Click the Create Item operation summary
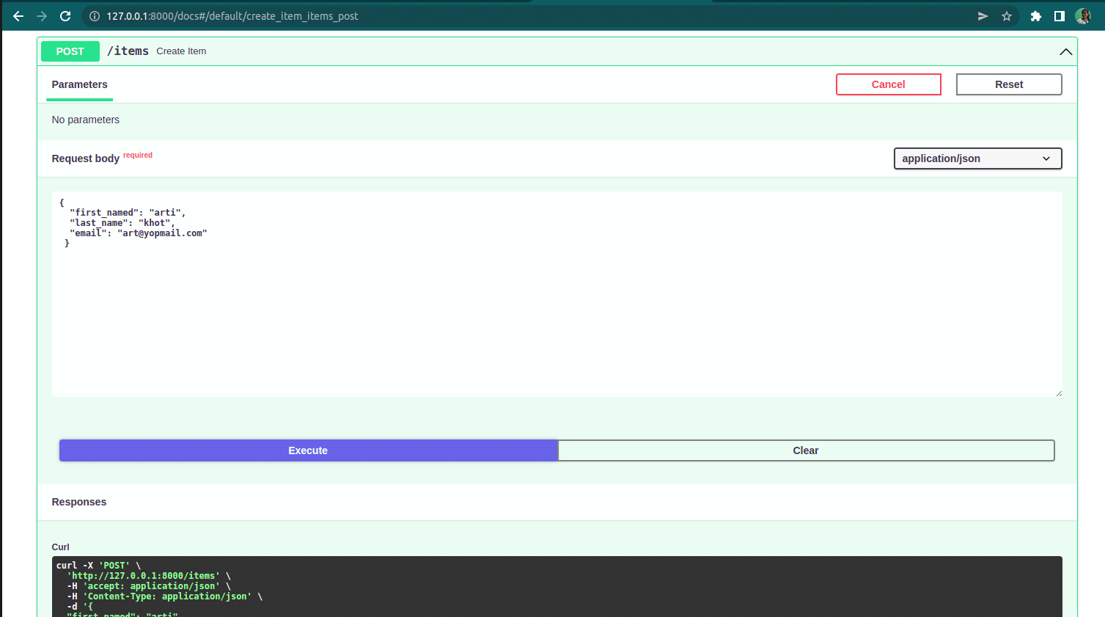 tap(180, 51)
